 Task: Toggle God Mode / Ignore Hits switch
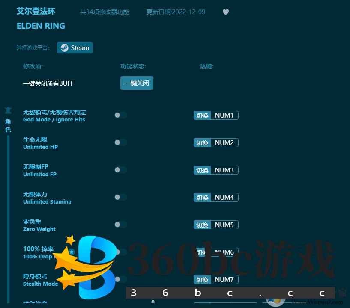120,115
